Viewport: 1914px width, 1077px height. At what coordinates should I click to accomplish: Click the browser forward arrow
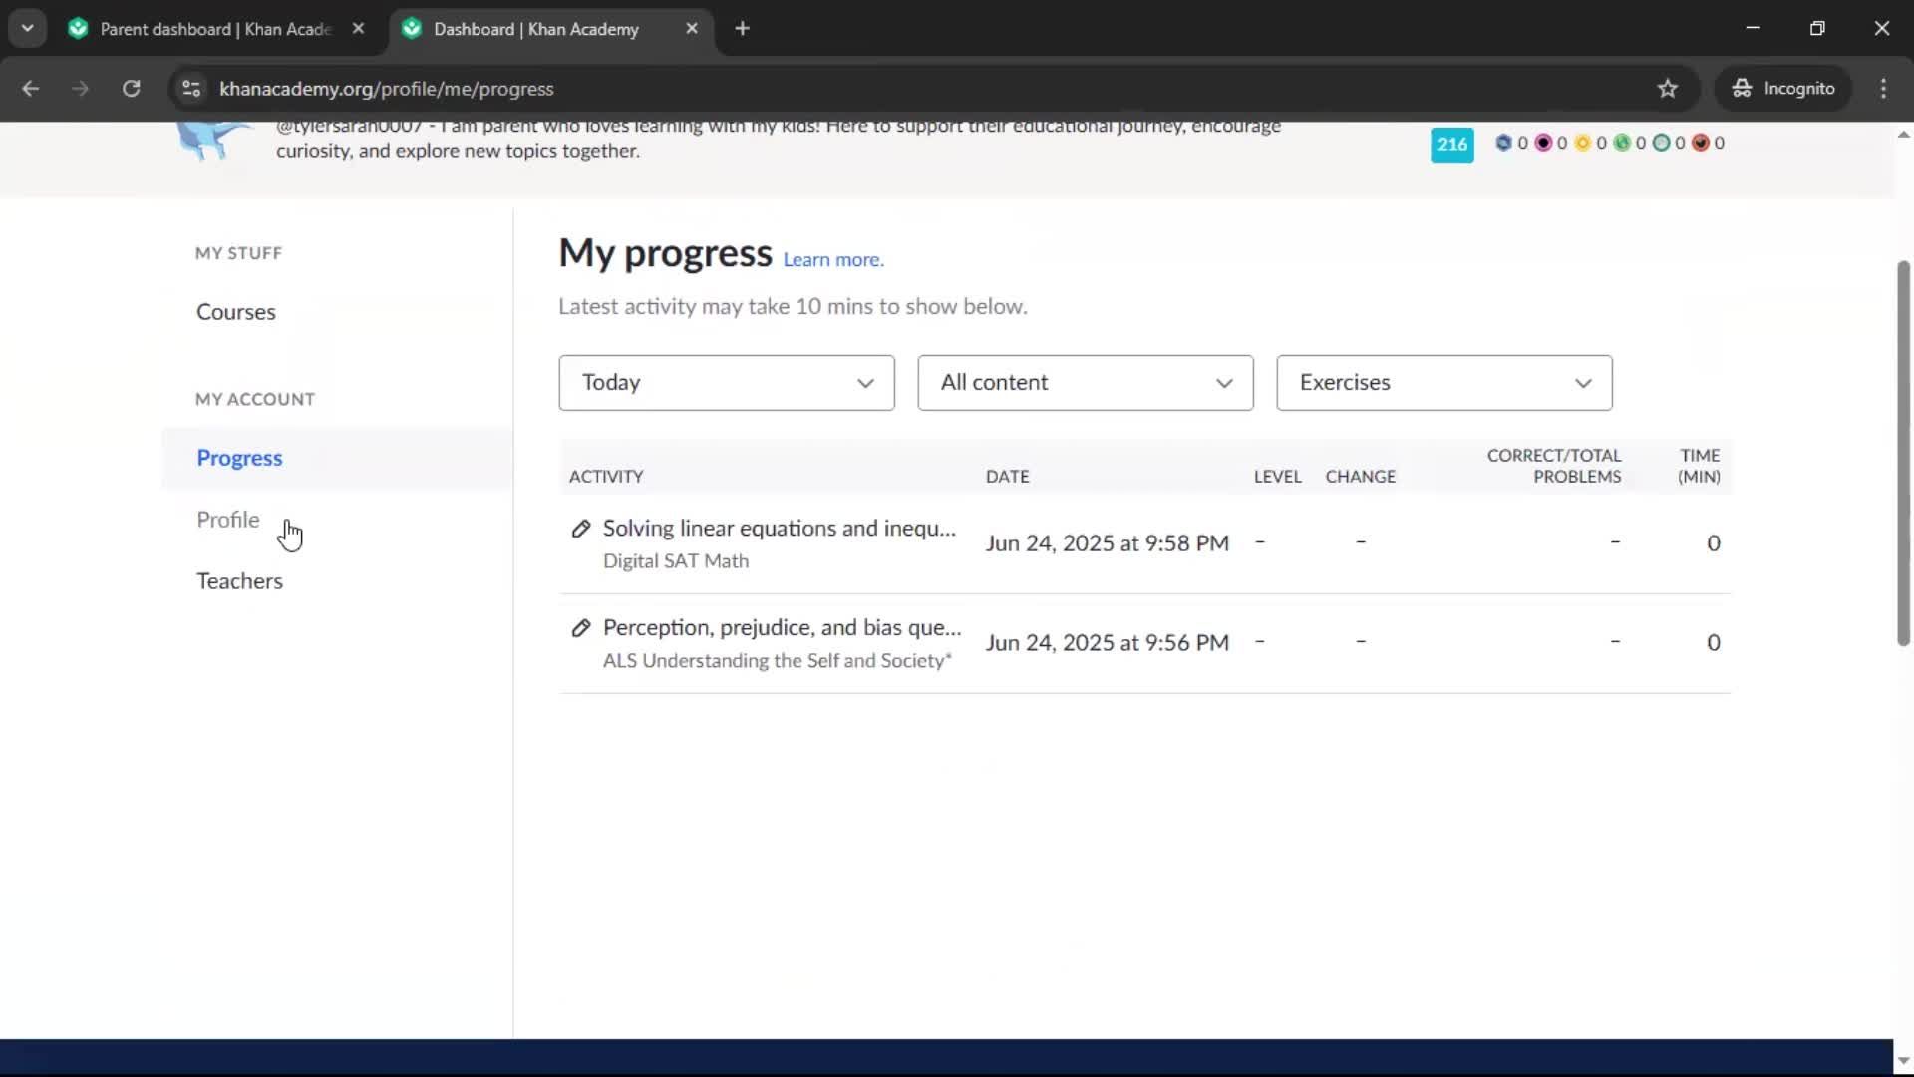[80, 89]
